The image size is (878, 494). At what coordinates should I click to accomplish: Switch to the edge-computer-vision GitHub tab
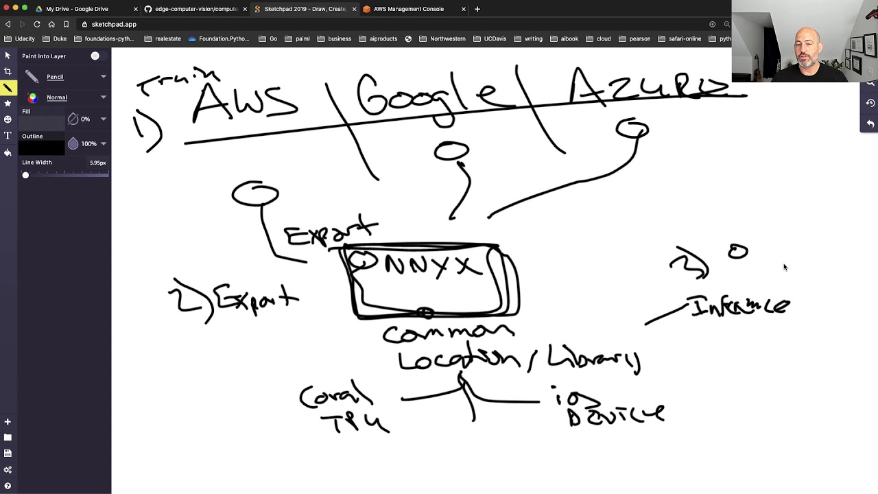(196, 9)
